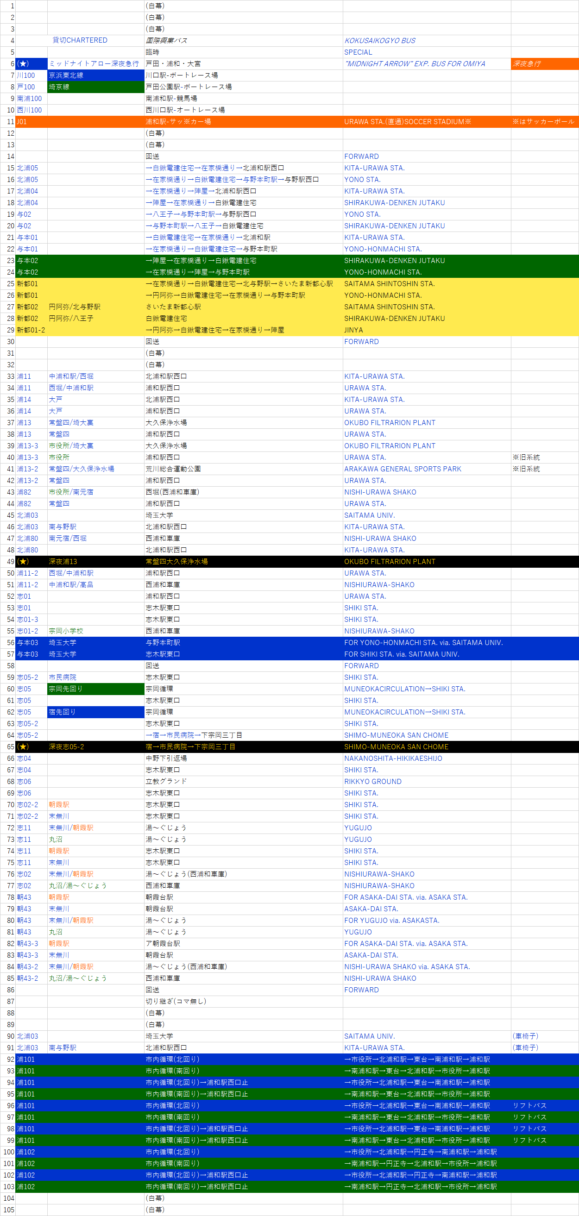Select the orange 深夜急行 cell
Viewport: 579px width, 1216px height.
pyautogui.click(x=544, y=64)
